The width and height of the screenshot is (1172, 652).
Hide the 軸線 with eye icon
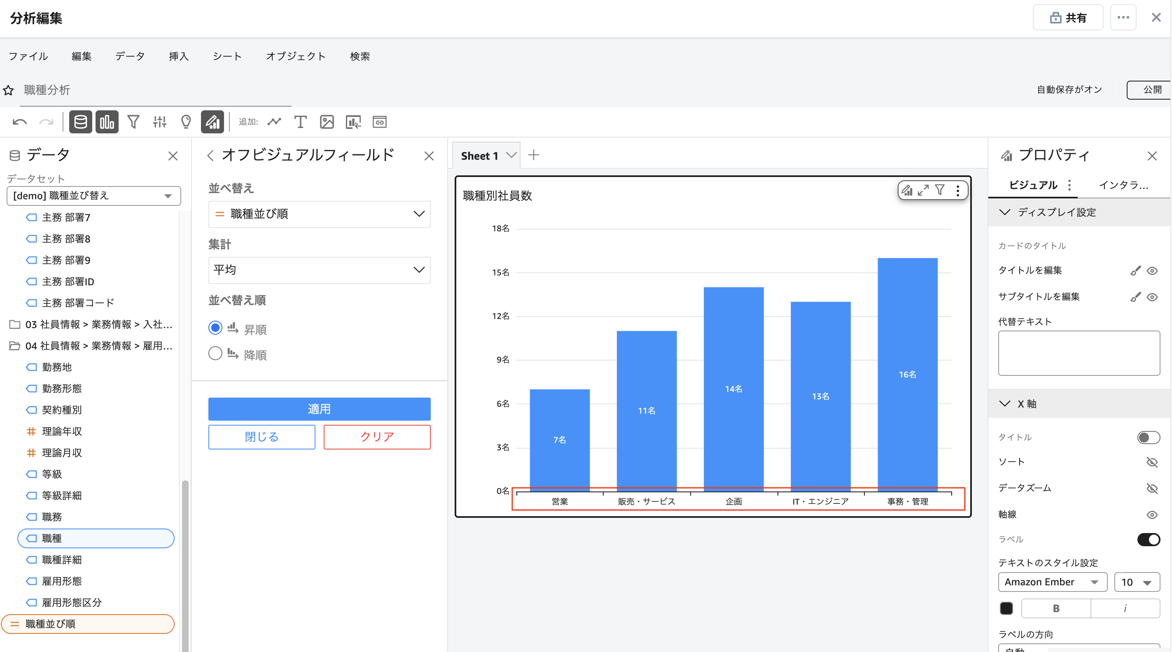pos(1151,515)
